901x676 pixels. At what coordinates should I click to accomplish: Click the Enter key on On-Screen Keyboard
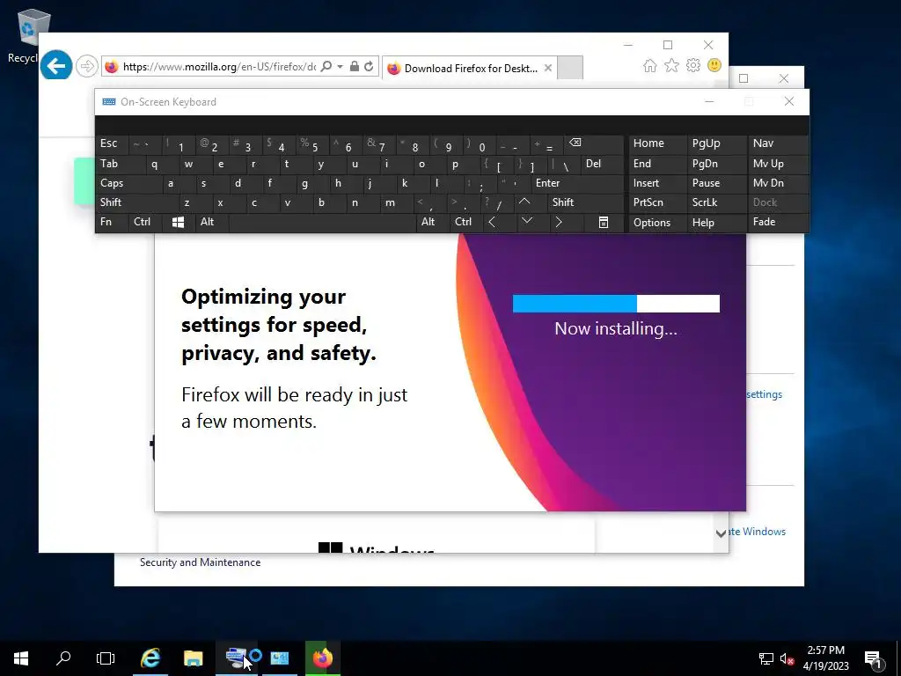(x=576, y=183)
